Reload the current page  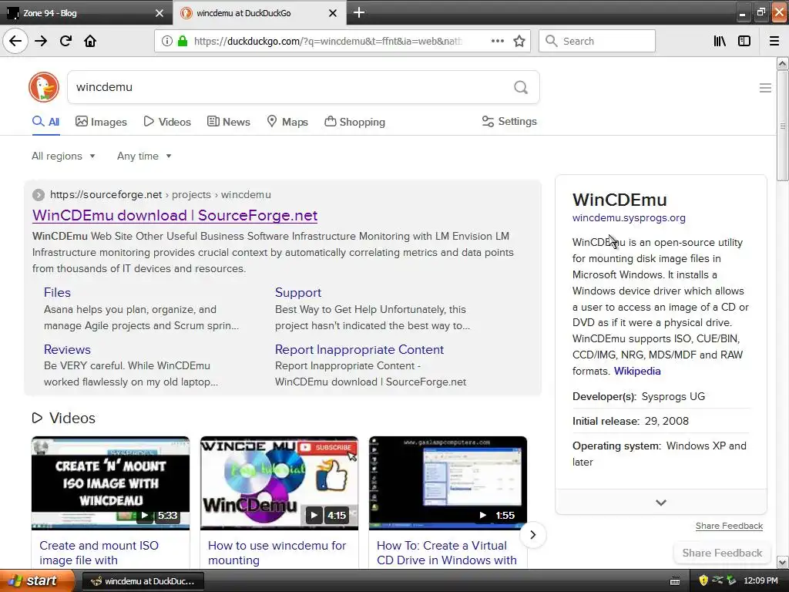click(65, 41)
